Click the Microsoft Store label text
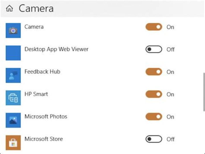 point(44,139)
